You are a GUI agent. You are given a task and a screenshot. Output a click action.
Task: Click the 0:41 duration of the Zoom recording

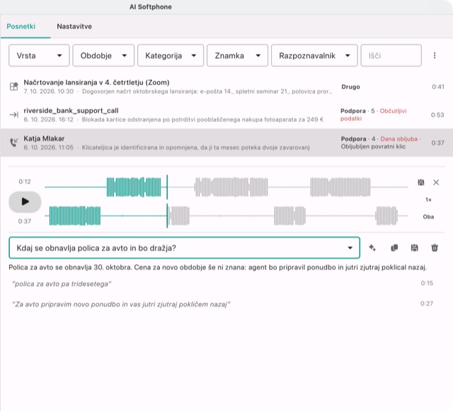click(438, 86)
